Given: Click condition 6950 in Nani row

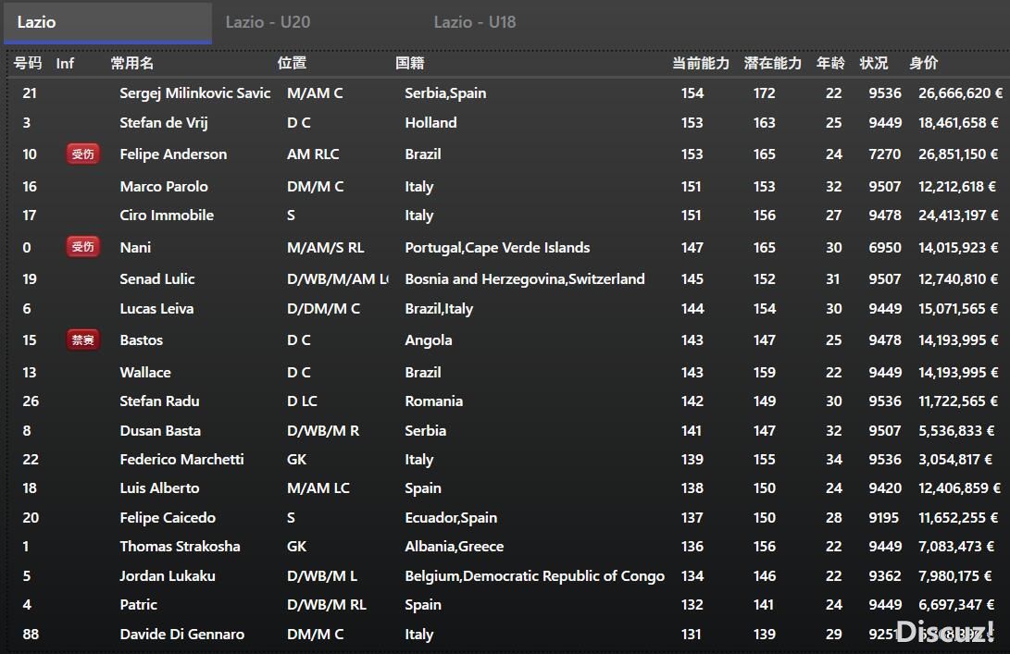Looking at the screenshot, I should [884, 248].
